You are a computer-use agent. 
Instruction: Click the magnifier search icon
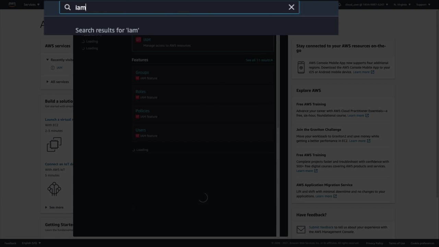(x=68, y=7)
